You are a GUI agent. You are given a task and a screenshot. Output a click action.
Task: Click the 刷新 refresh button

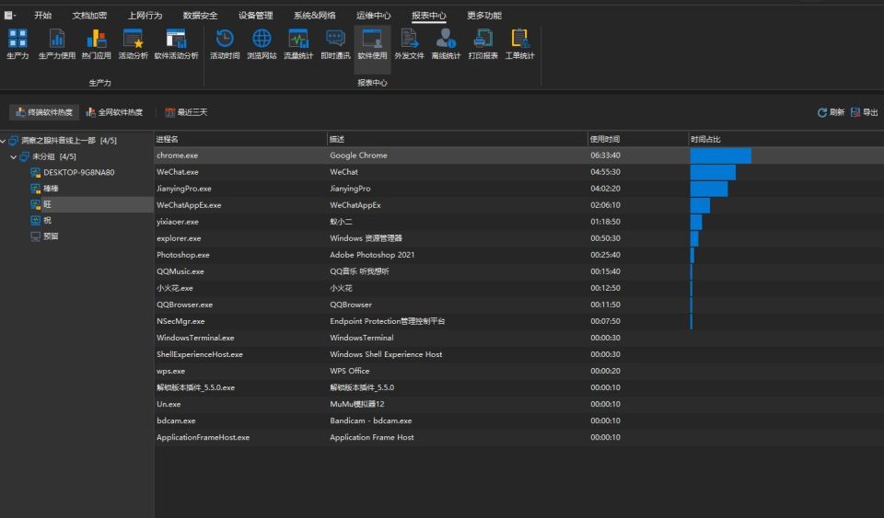coord(831,112)
